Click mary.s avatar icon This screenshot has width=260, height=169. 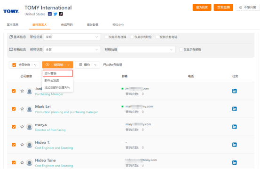[30, 127]
